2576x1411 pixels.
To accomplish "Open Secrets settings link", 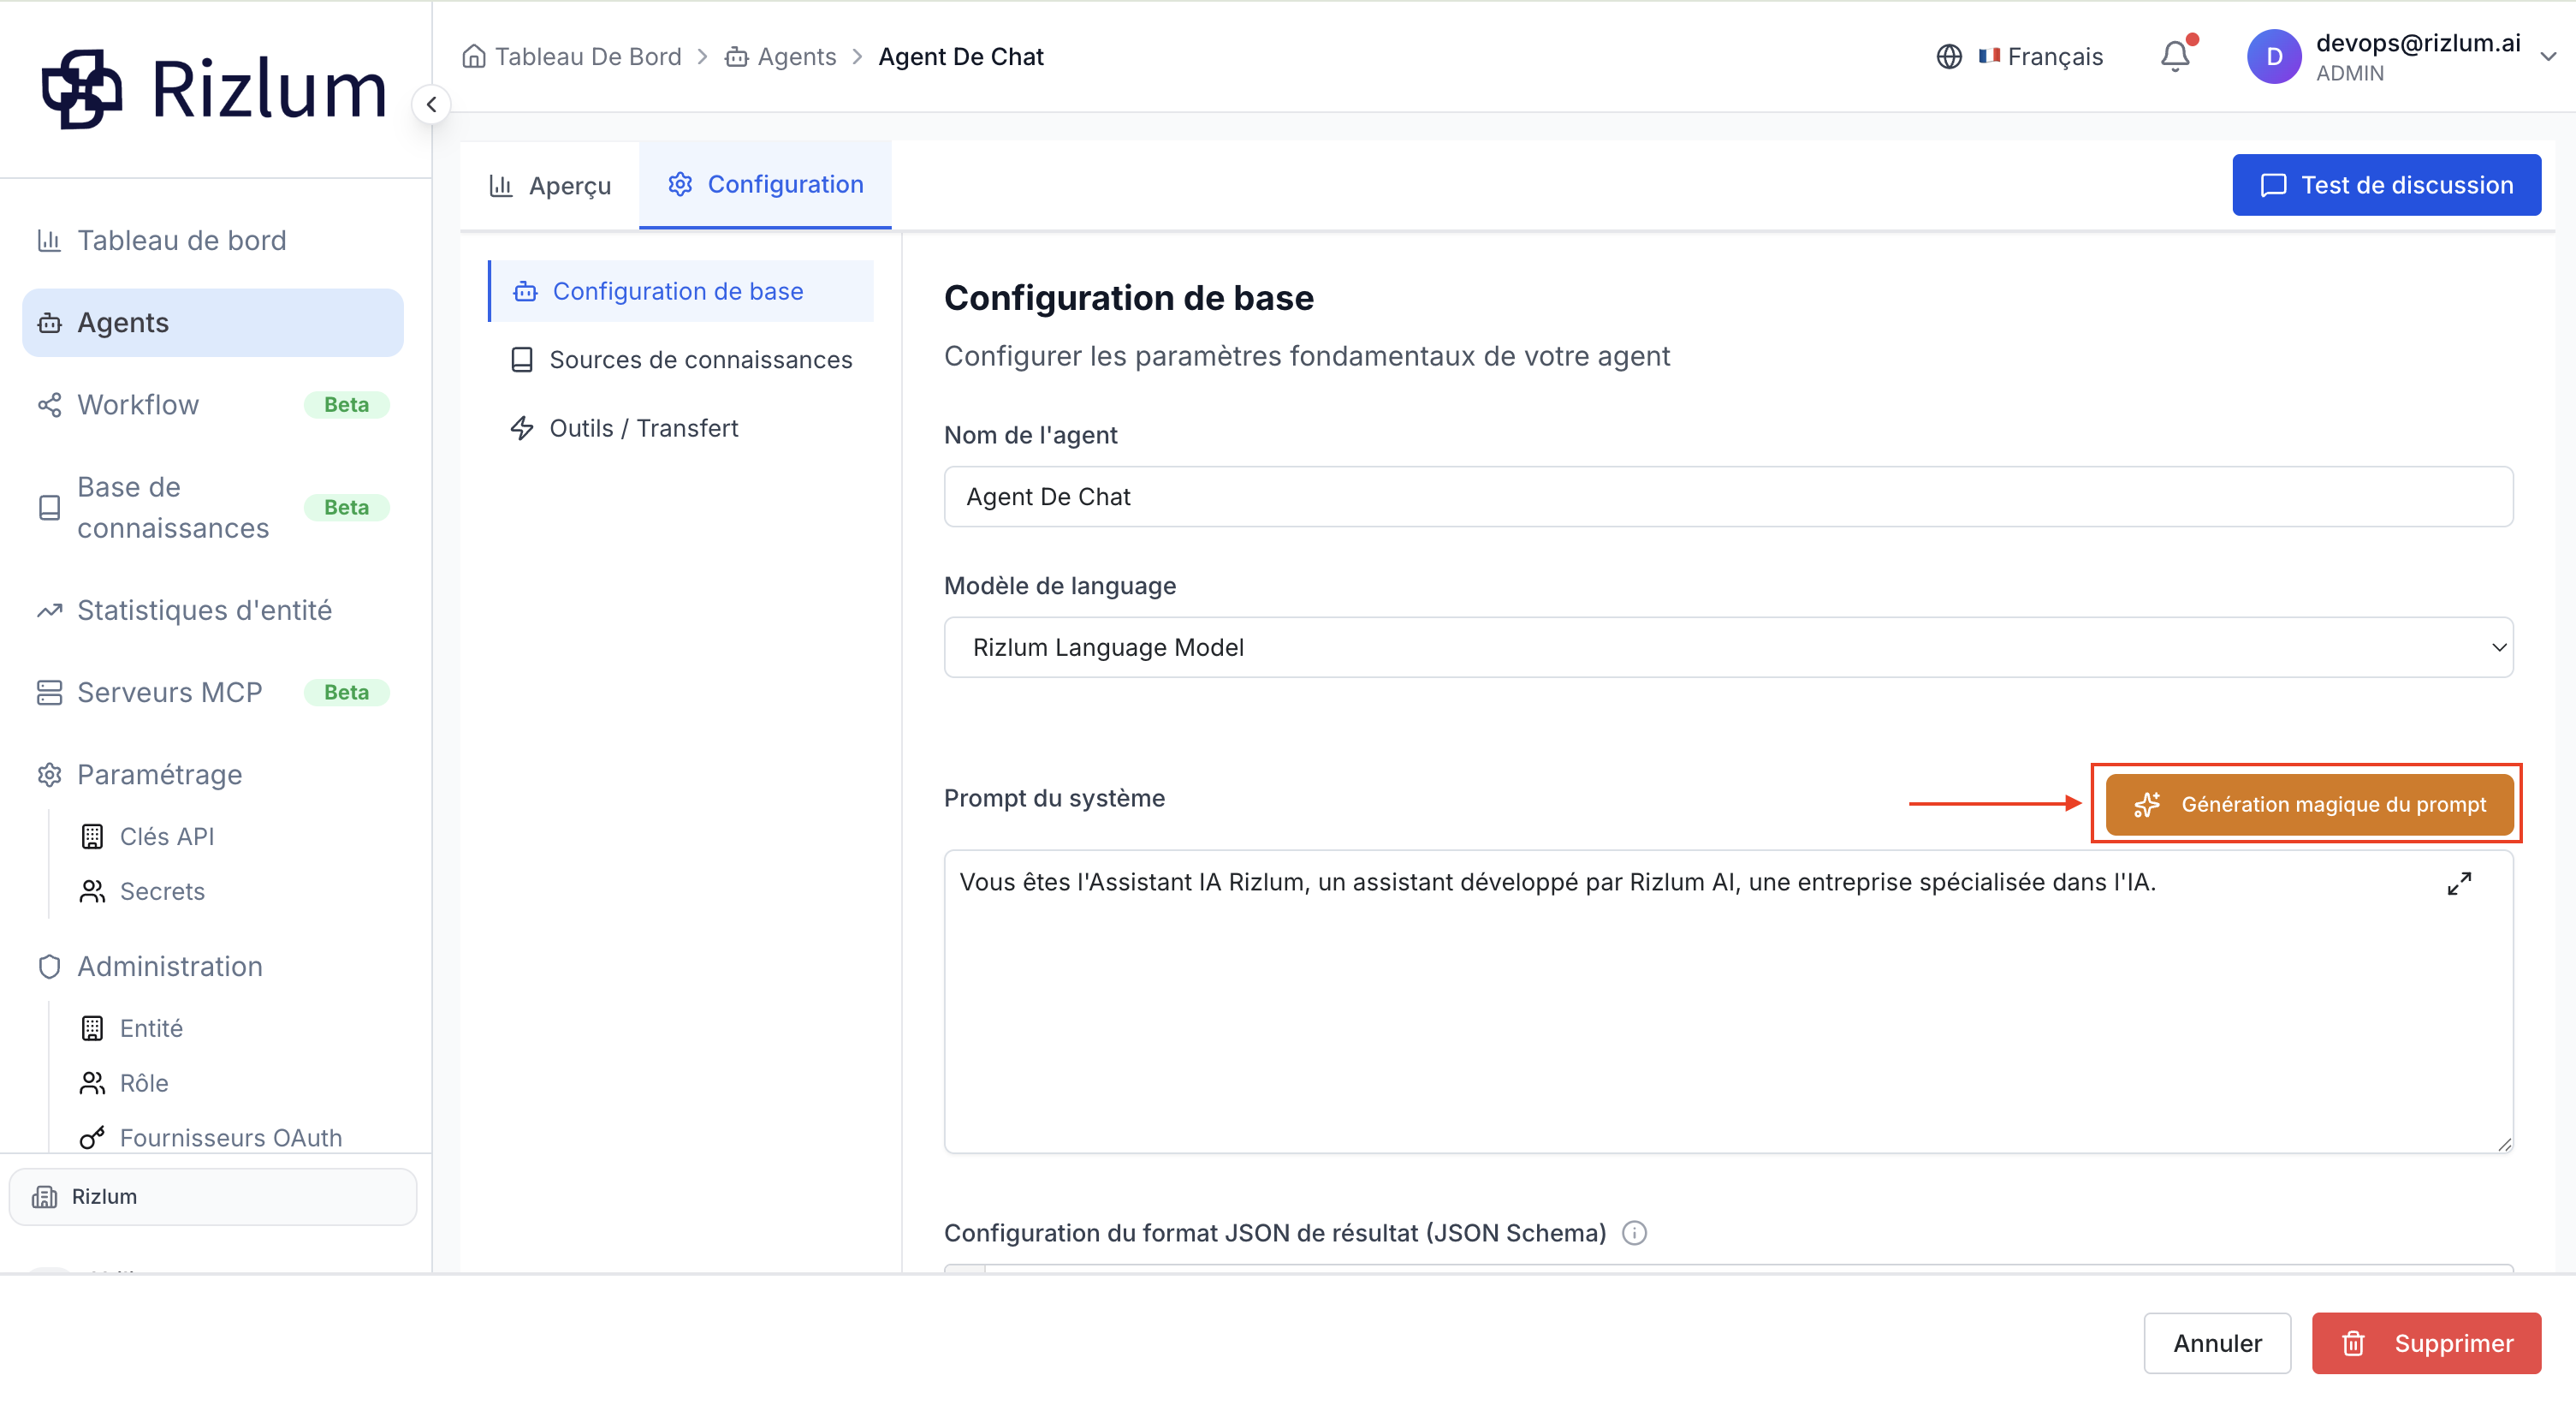I will tap(162, 891).
